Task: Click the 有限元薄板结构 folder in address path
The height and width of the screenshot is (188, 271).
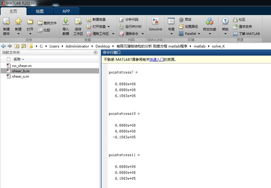Action: (x=152, y=46)
